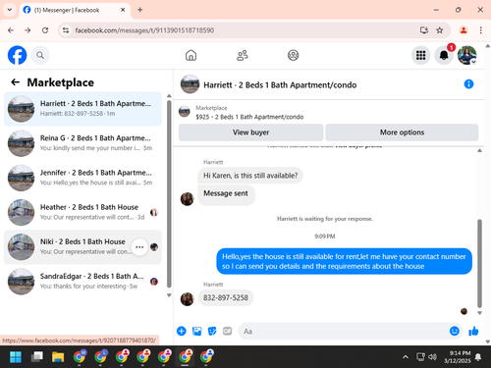Click the chat messages scrollbar
Image resolution: width=491 pixels, height=368 pixels.
coord(479,263)
